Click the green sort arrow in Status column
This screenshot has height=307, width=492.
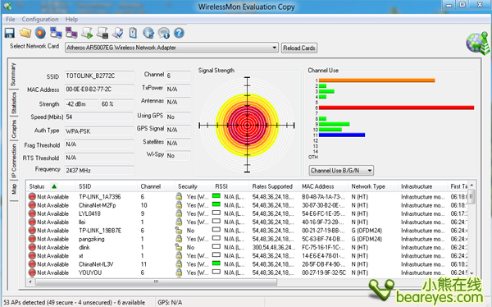pos(54,186)
